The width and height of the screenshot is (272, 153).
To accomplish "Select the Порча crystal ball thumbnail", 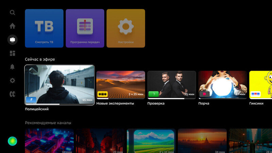I will click(x=223, y=85).
